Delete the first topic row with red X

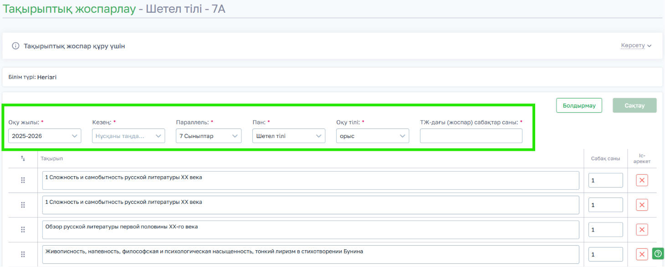click(x=642, y=180)
